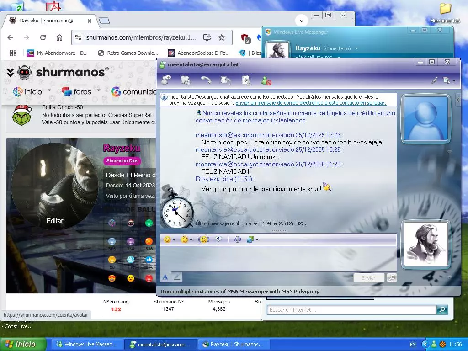Click the Grinch ball avatar image
468x351 pixels.
(22, 115)
